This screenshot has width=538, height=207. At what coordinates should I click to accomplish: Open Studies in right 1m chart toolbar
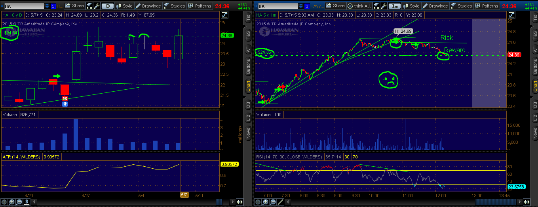pos(461,6)
